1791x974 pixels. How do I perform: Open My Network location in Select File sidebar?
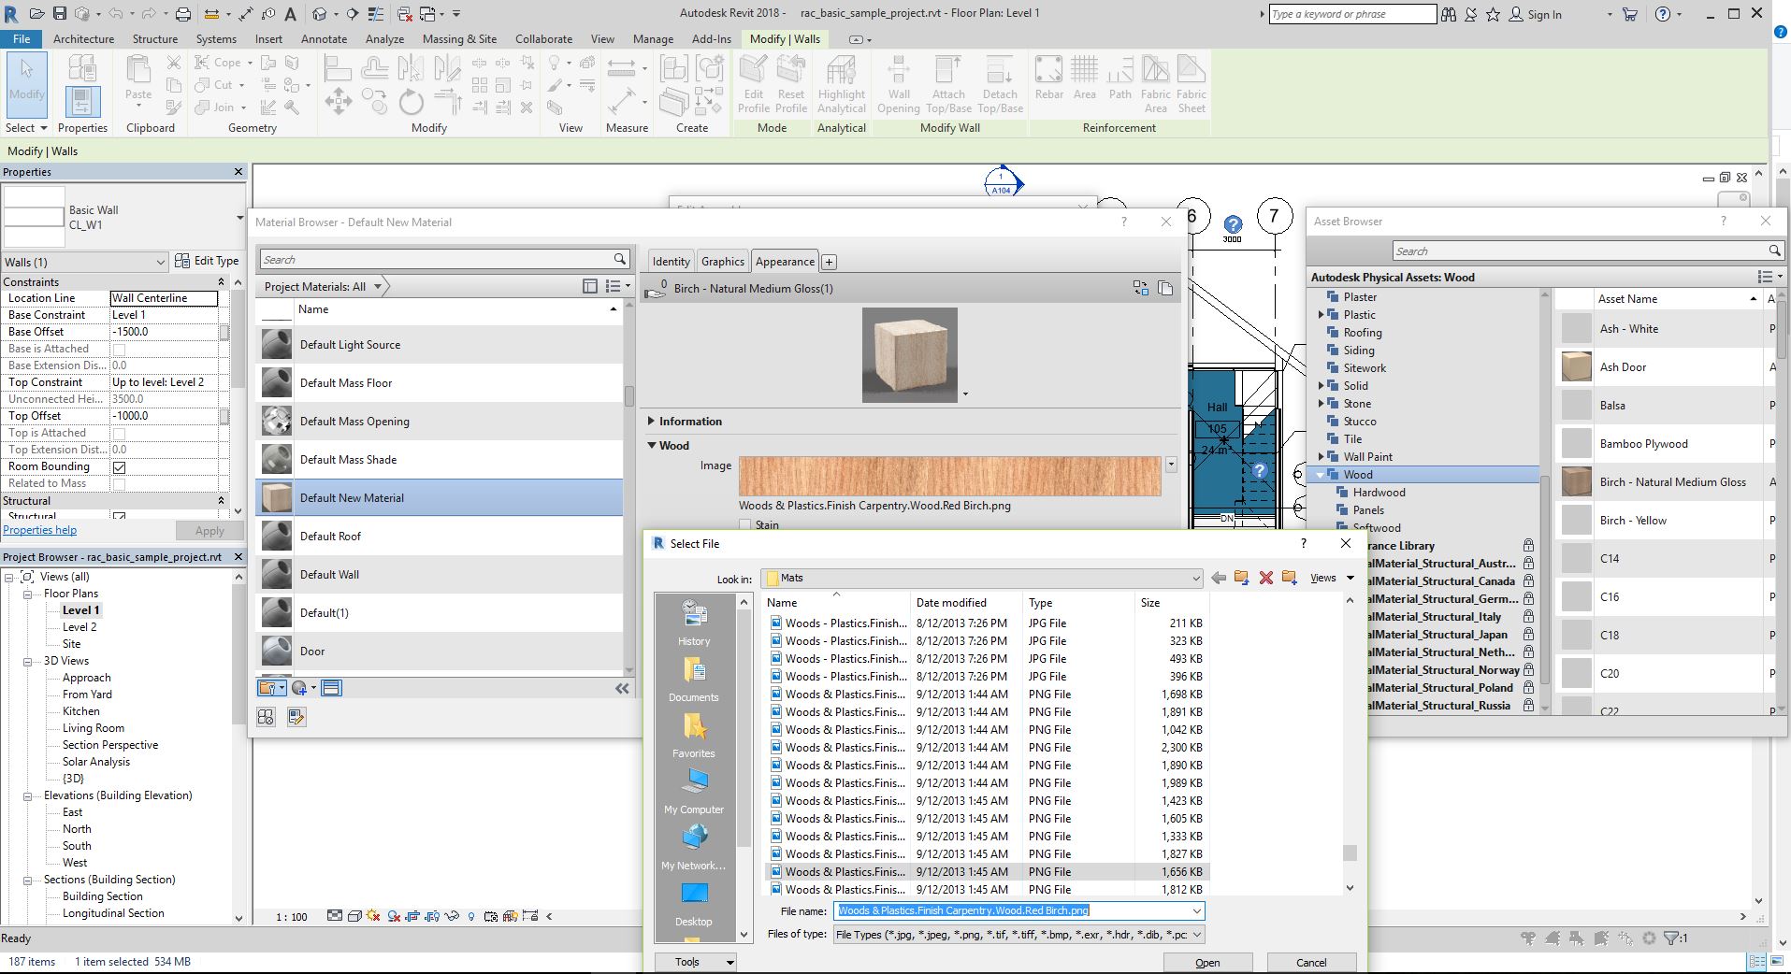pos(694,848)
